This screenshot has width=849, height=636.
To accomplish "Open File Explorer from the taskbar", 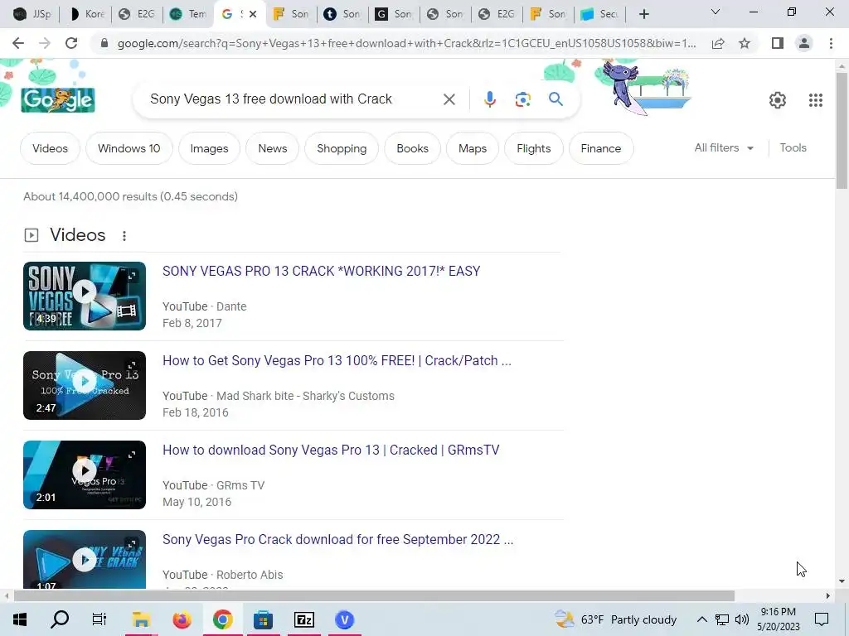I will 141,619.
